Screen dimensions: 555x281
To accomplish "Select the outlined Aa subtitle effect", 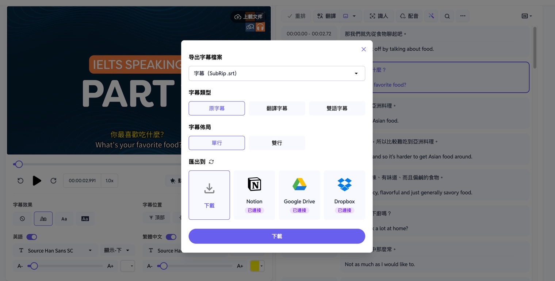I will coord(43,219).
